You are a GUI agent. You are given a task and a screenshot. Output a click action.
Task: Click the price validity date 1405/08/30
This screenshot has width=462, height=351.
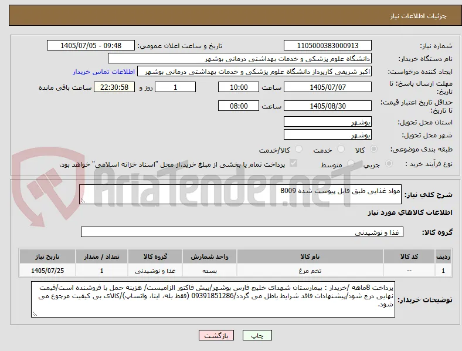point(328,106)
